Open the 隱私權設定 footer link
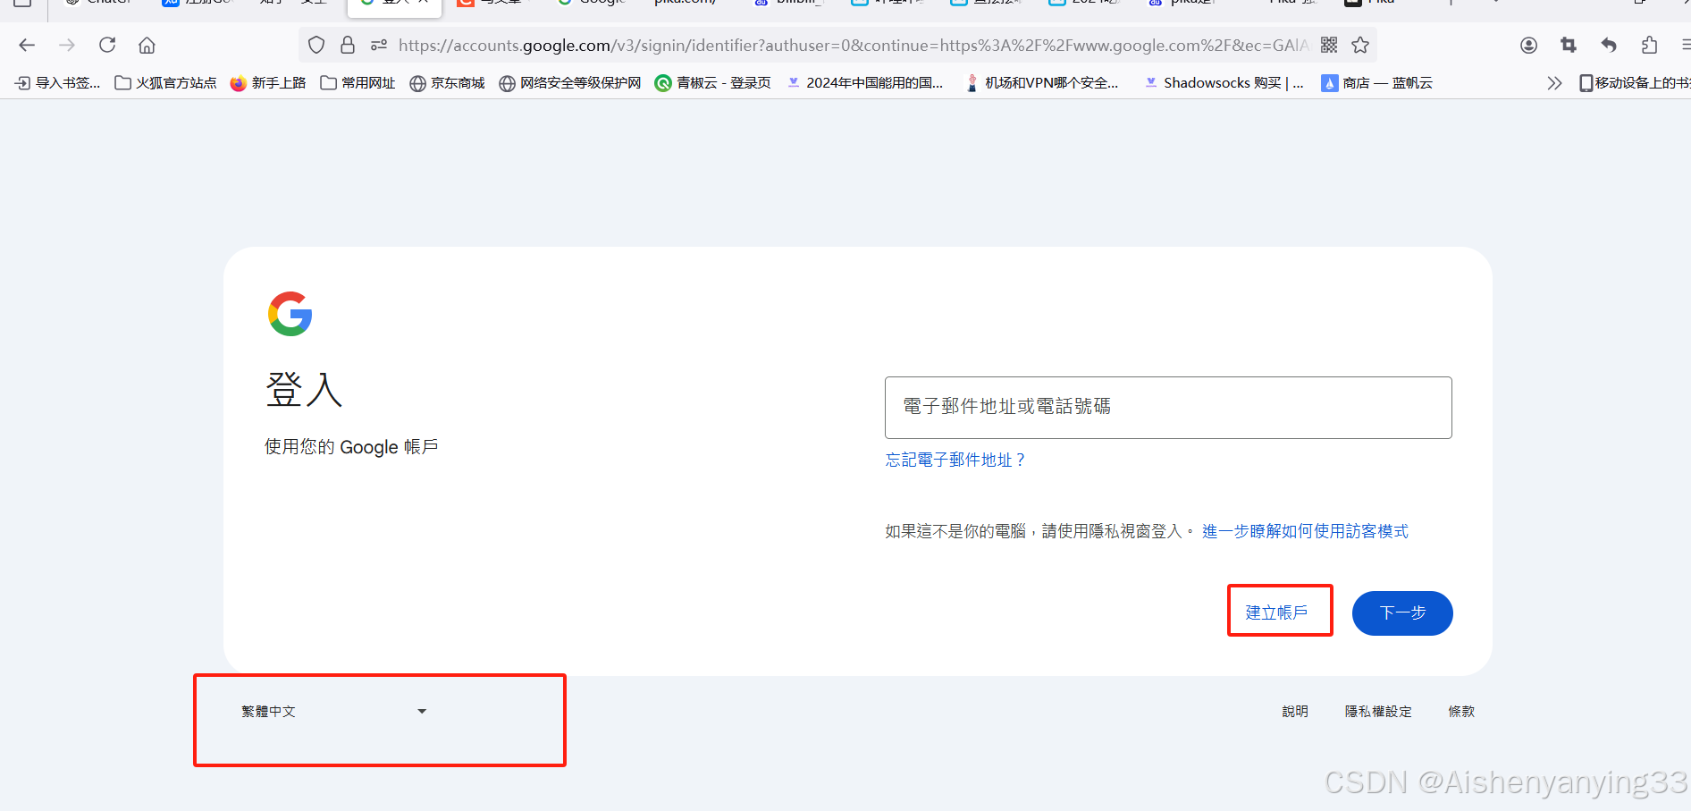 (1378, 712)
